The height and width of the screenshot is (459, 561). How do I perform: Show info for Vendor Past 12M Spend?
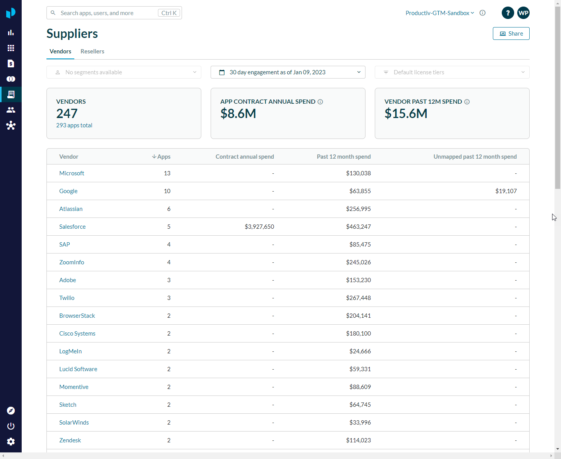(x=467, y=102)
